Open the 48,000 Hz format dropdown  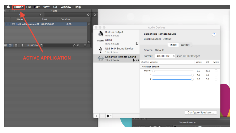pos(165,56)
